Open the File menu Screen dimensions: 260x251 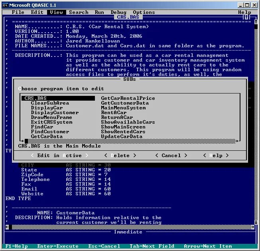point(18,12)
